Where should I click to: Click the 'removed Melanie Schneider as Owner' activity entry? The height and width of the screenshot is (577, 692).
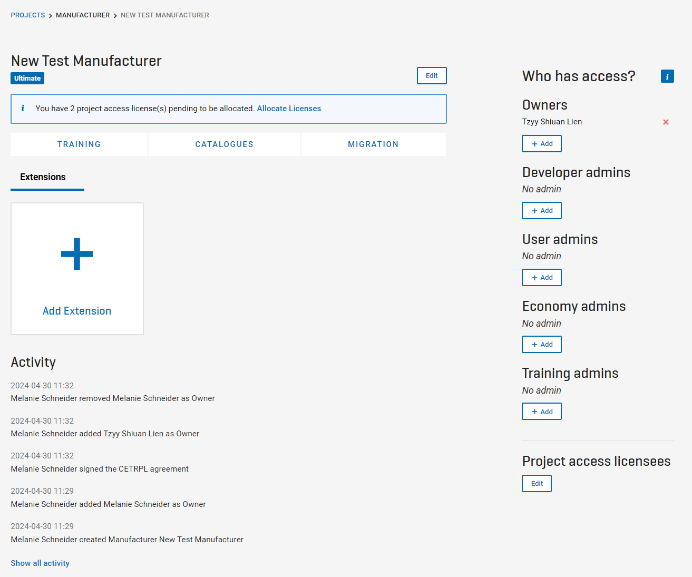pyautogui.click(x=113, y=398)
